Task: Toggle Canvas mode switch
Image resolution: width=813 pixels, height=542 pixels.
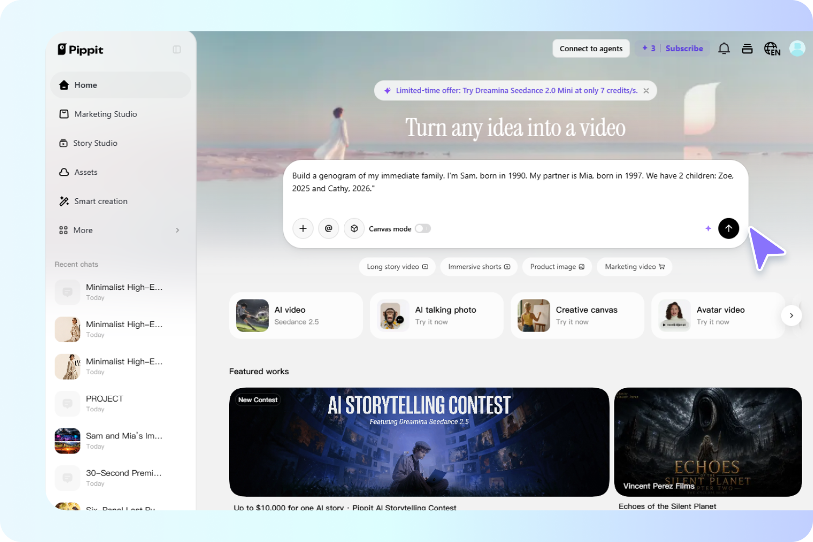Action: coord(423,228)
